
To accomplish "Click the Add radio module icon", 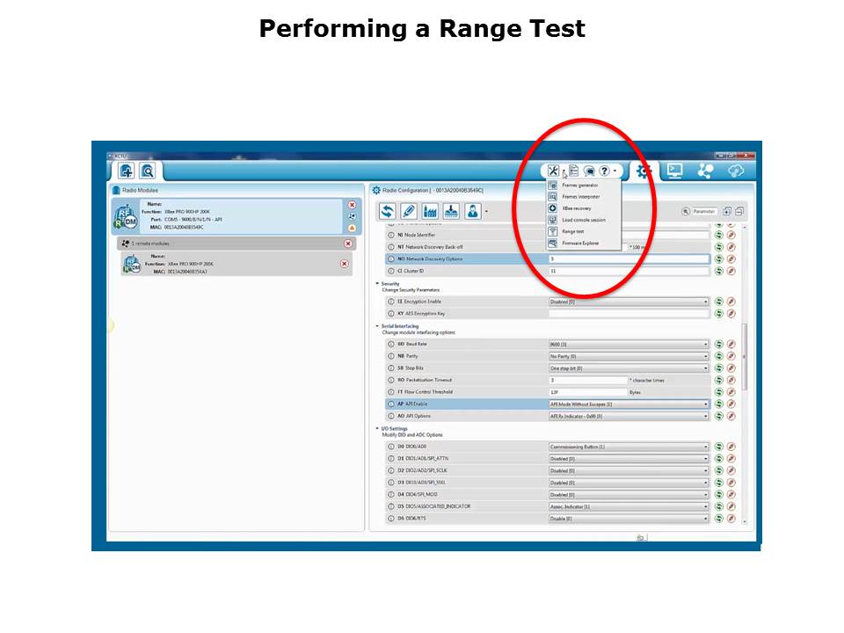I will pos(126,171).
